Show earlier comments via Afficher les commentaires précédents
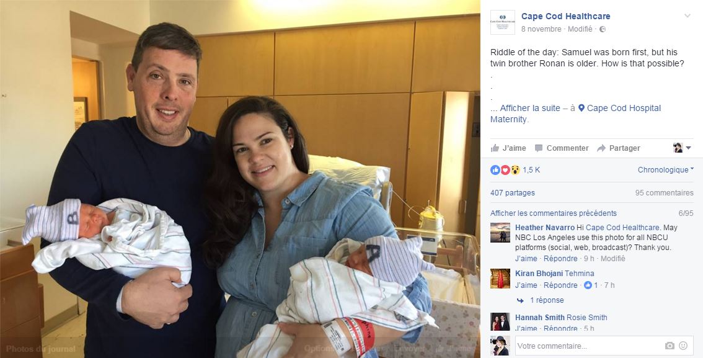The image size is (703, 358). pyautogui.click(x=553, y=213)
